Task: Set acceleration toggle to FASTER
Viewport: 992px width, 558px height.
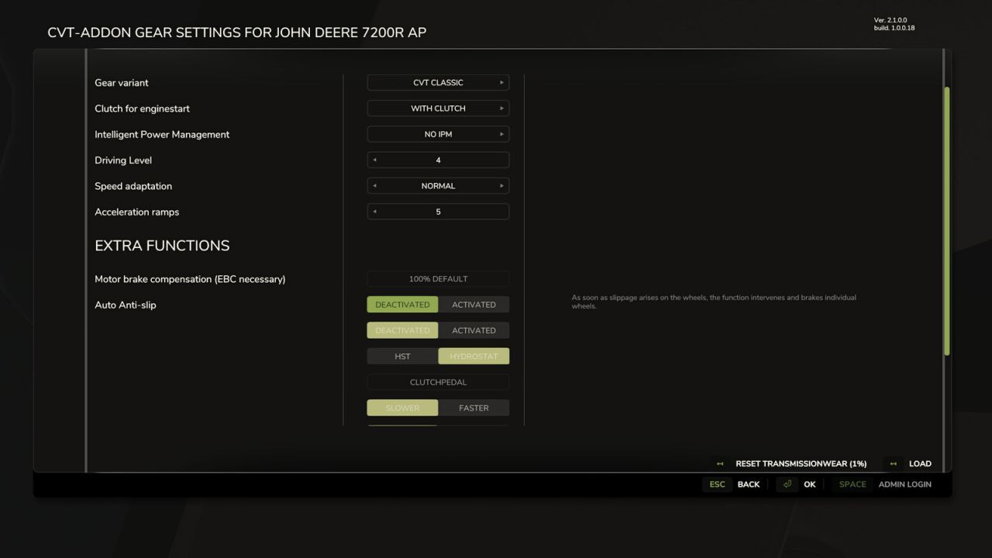Action: click(474, 407)
